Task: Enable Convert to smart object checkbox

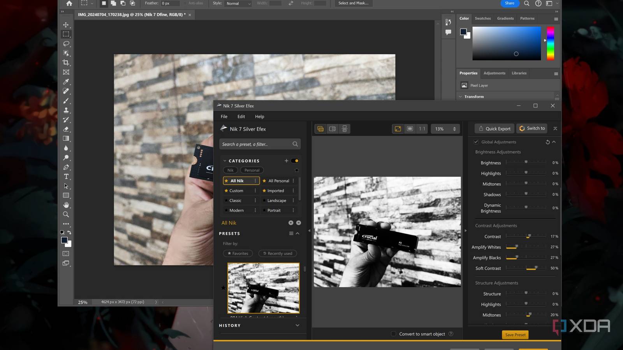Action: point(393,334)
